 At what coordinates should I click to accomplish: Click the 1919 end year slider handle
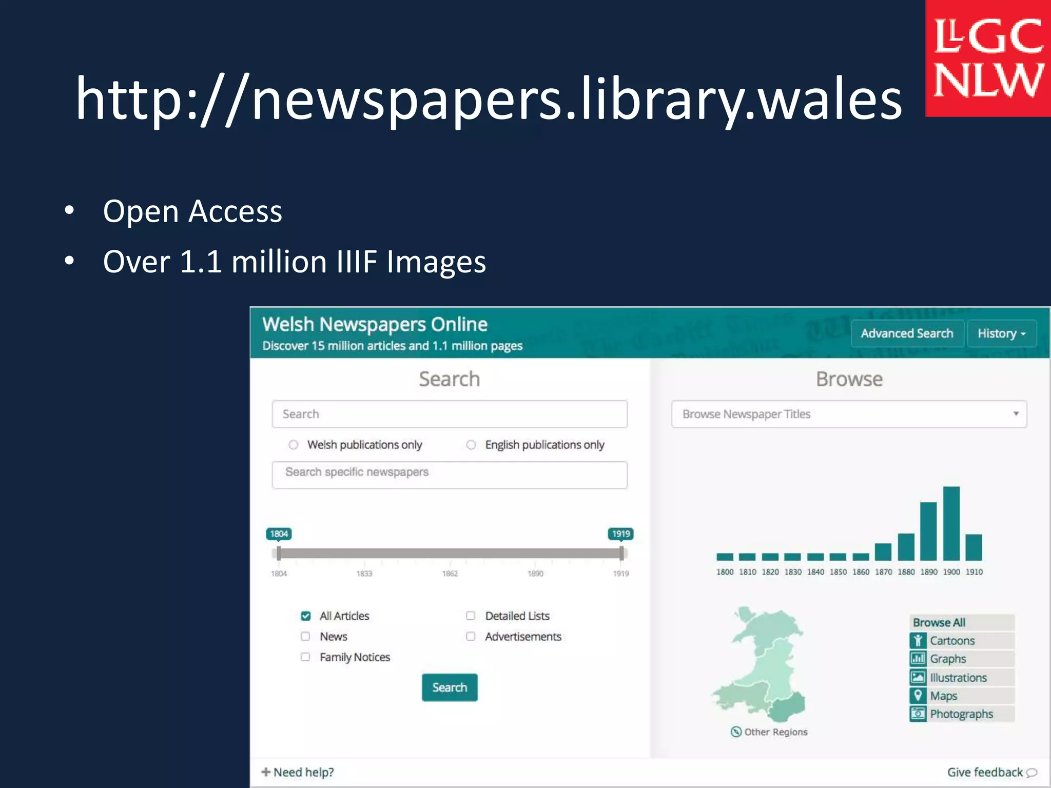pyautogui.click(x=621, y=553)
